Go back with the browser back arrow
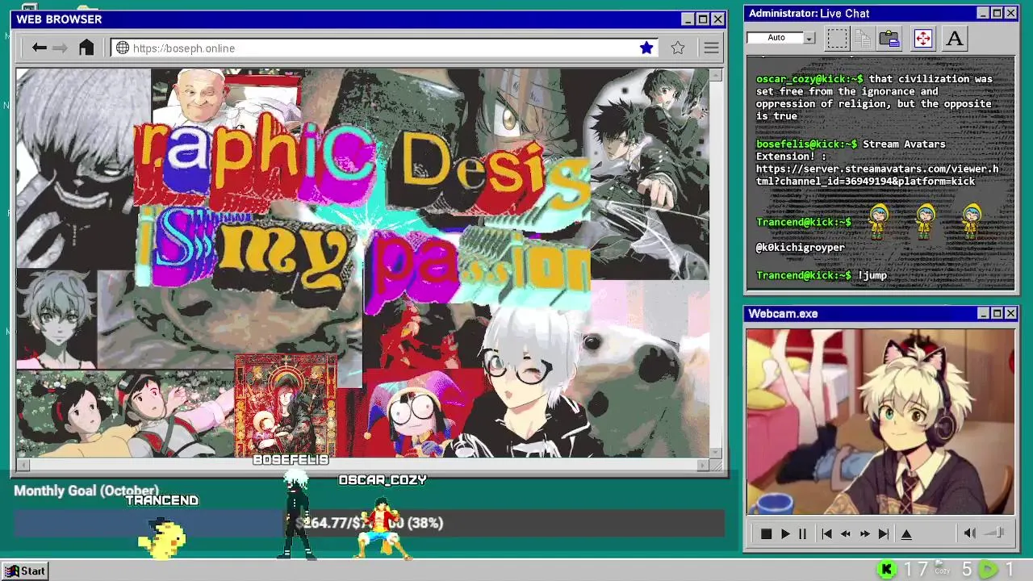Image resolution: width=1033 pixels, height=581 pixels. (x=39, y=48)
